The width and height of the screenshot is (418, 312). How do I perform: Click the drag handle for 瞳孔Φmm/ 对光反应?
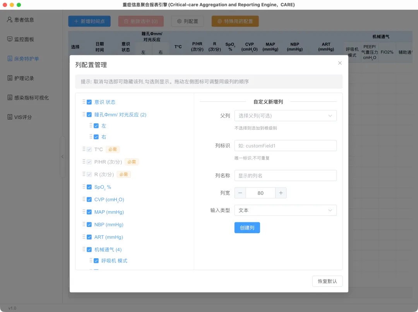[x=84, y=114]
